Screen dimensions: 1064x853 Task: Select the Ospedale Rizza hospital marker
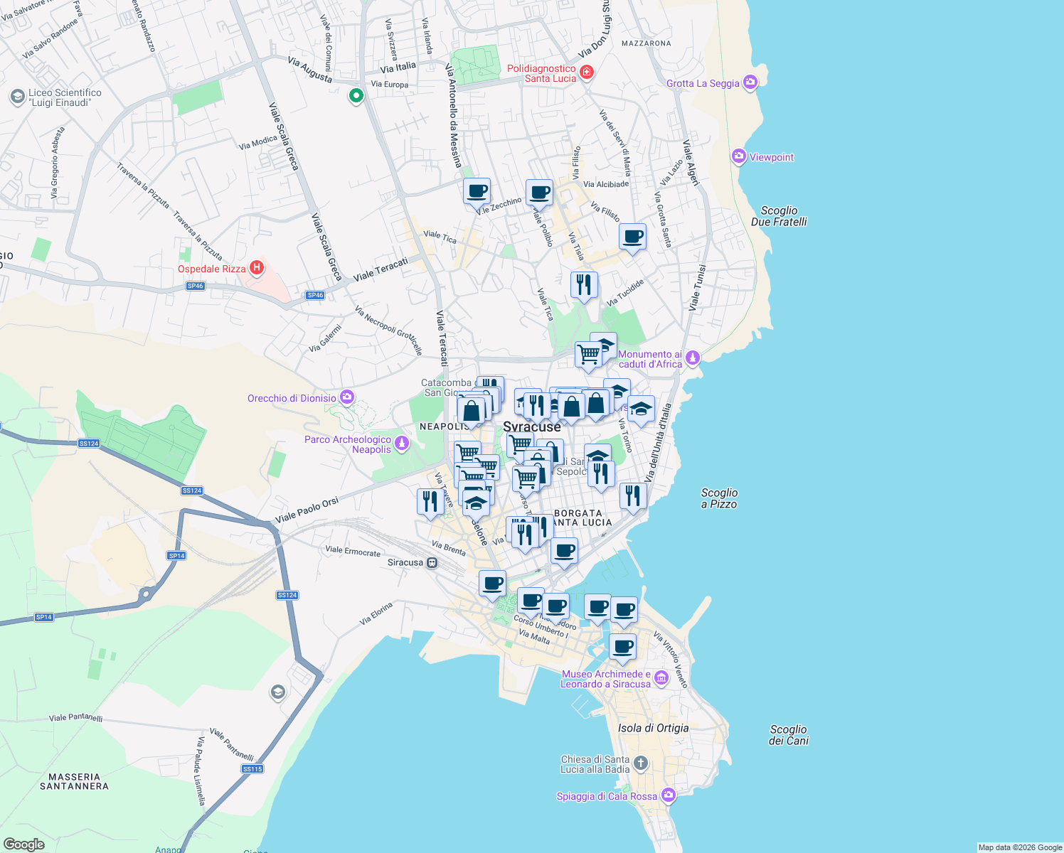point(256,267)
